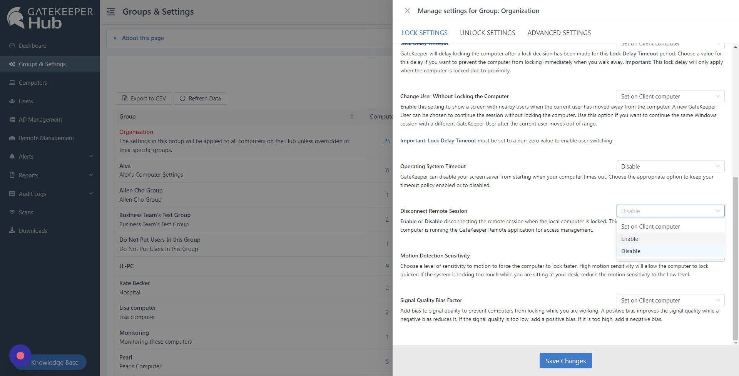Click the Save Changes button
This screenshot has width=739, height=376.
coord(565,361)
